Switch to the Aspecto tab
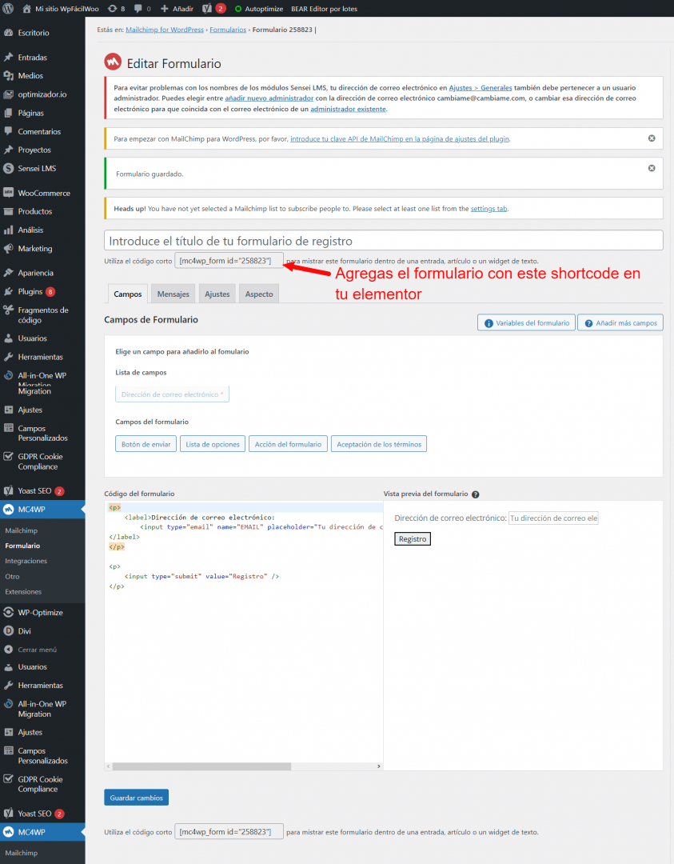Viewport: 674px width, 864px height. click(259, 294)
